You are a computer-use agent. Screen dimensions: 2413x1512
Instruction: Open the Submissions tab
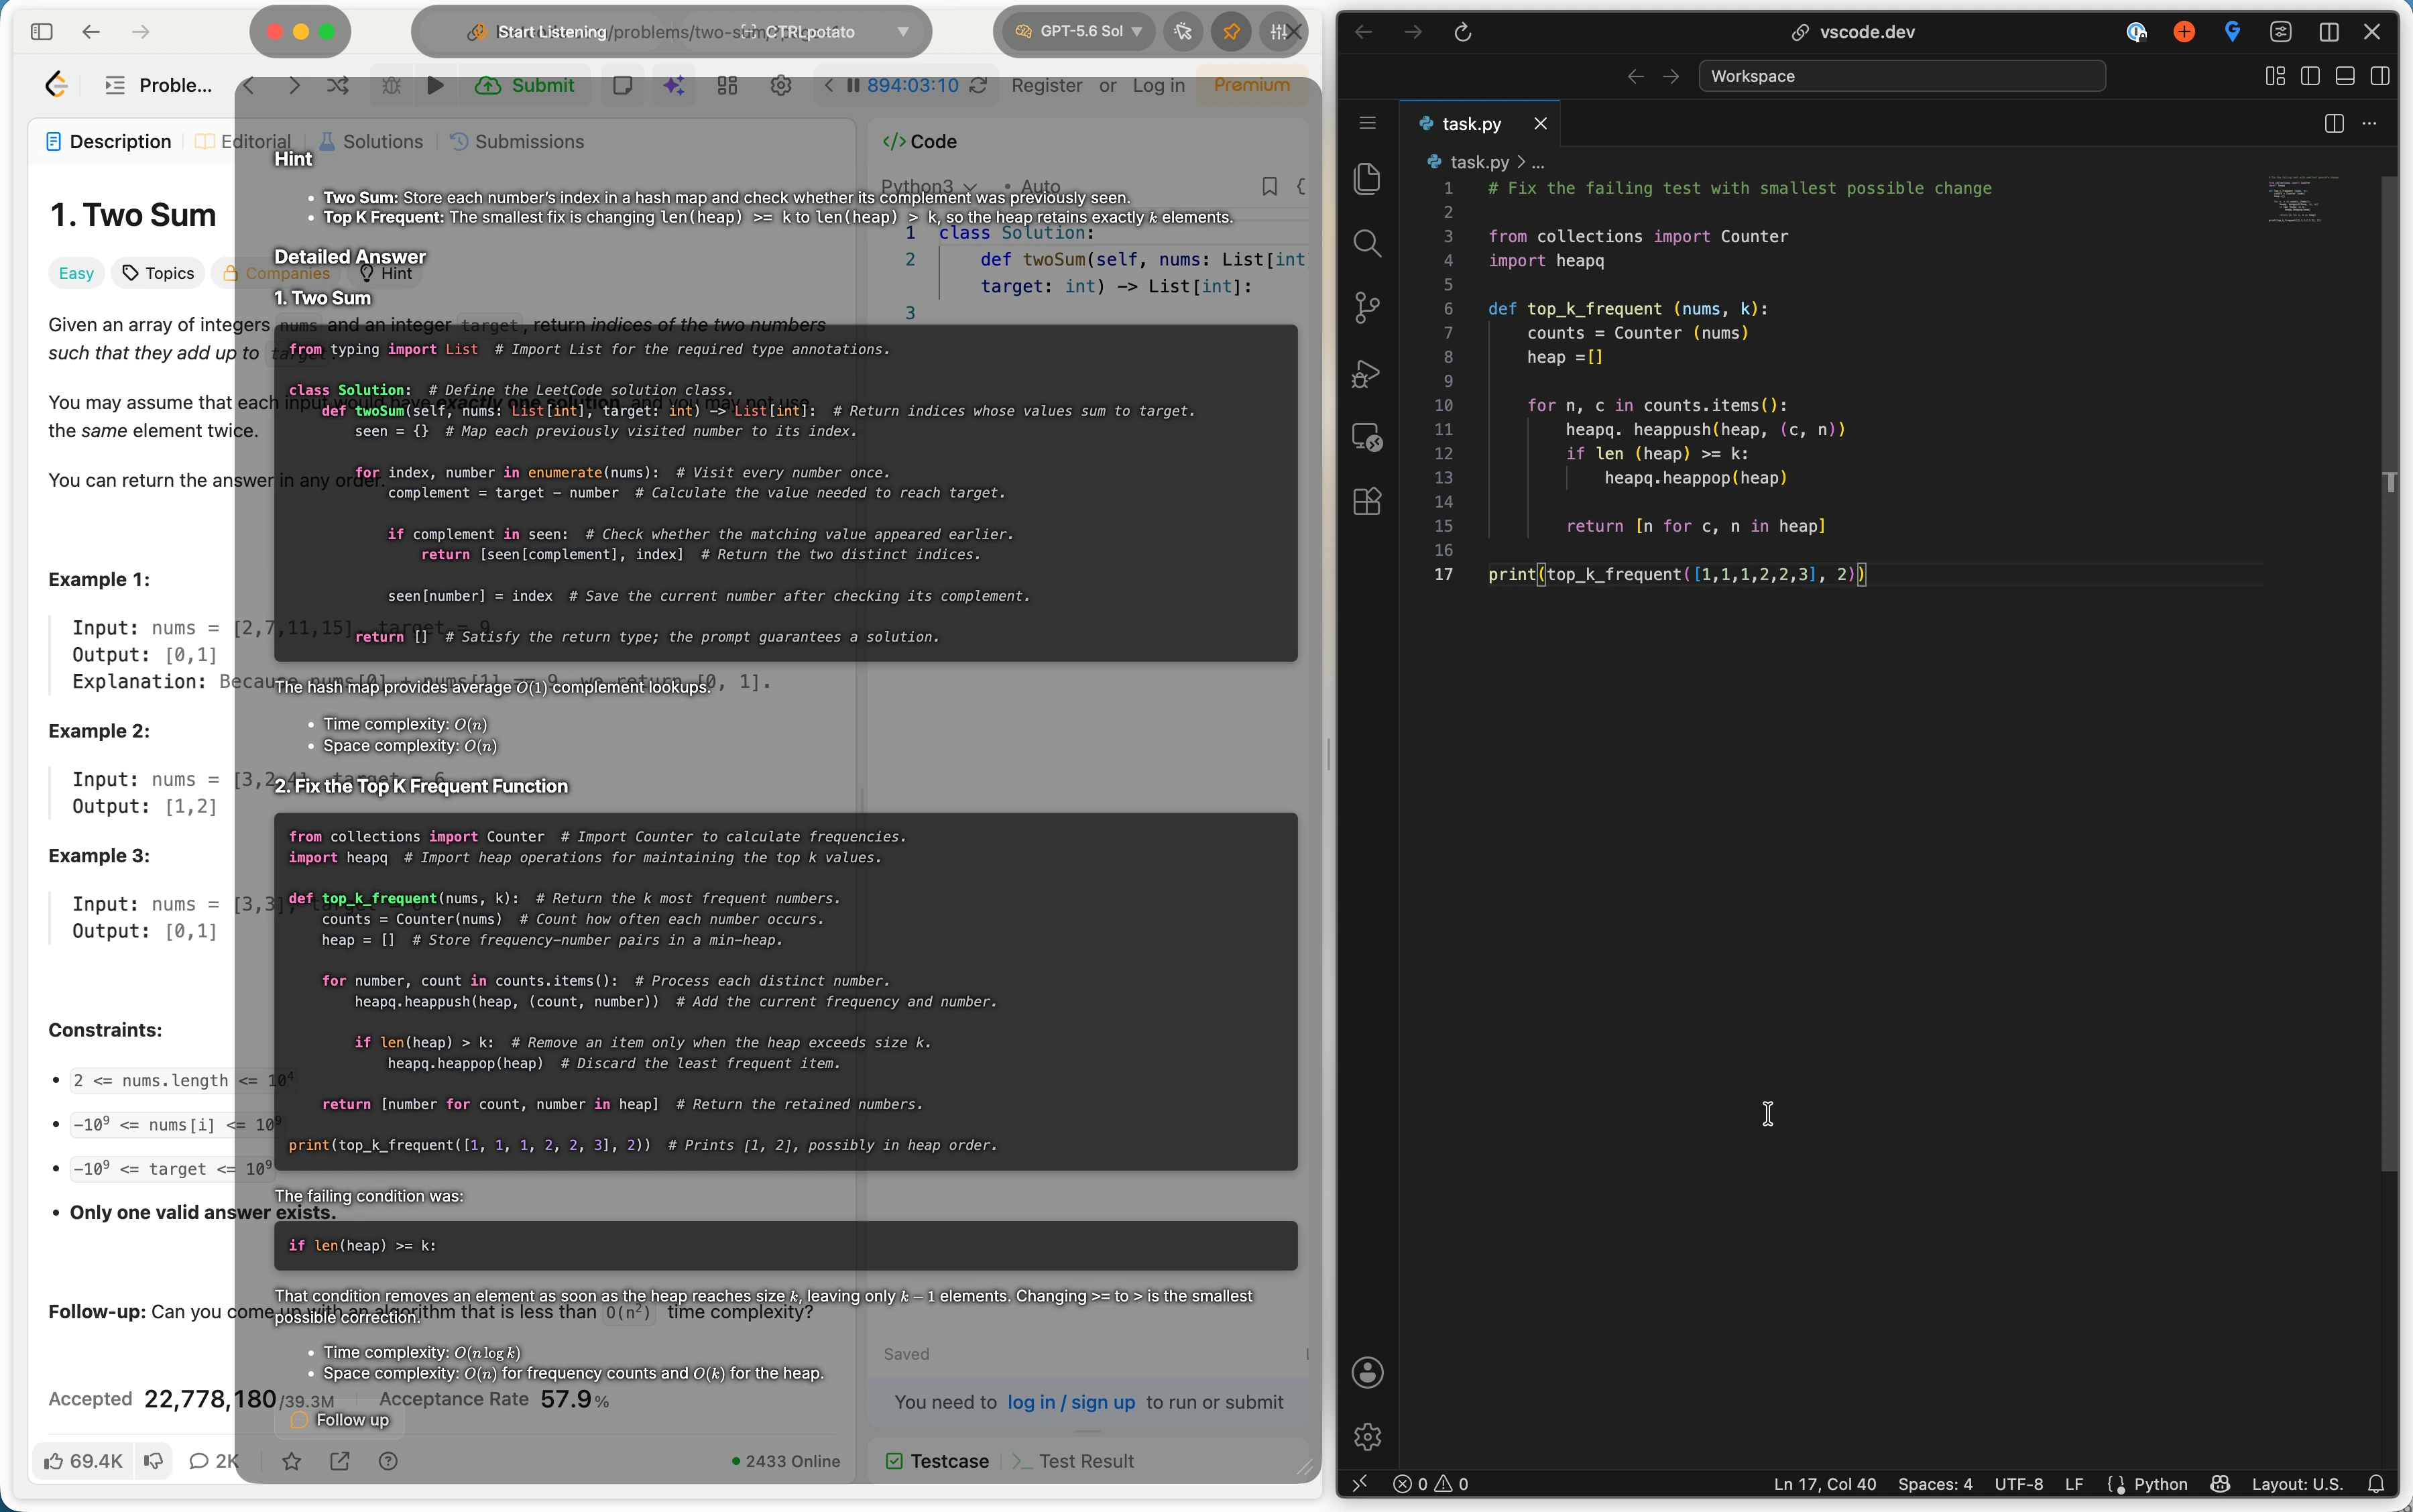tap(517, 142)
